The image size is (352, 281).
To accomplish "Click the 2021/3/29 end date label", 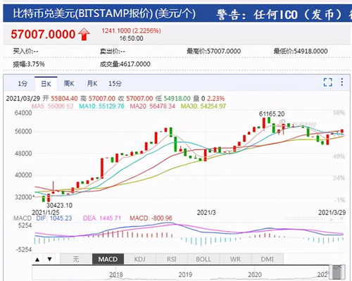I will pyautogui.click(x=332, y=213).
